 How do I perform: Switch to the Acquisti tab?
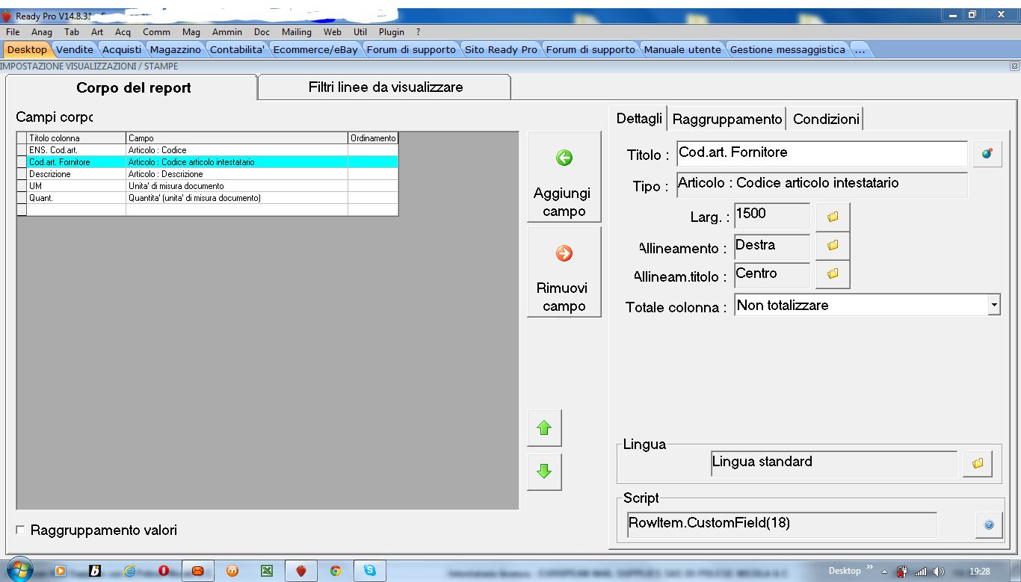tap(122, 50)
